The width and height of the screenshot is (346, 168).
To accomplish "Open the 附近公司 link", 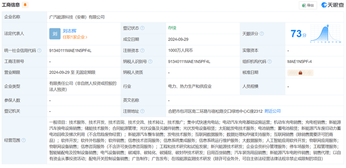I will 272,111.
